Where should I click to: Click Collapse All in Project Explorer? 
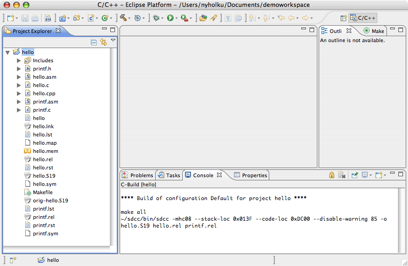(94, 42)
